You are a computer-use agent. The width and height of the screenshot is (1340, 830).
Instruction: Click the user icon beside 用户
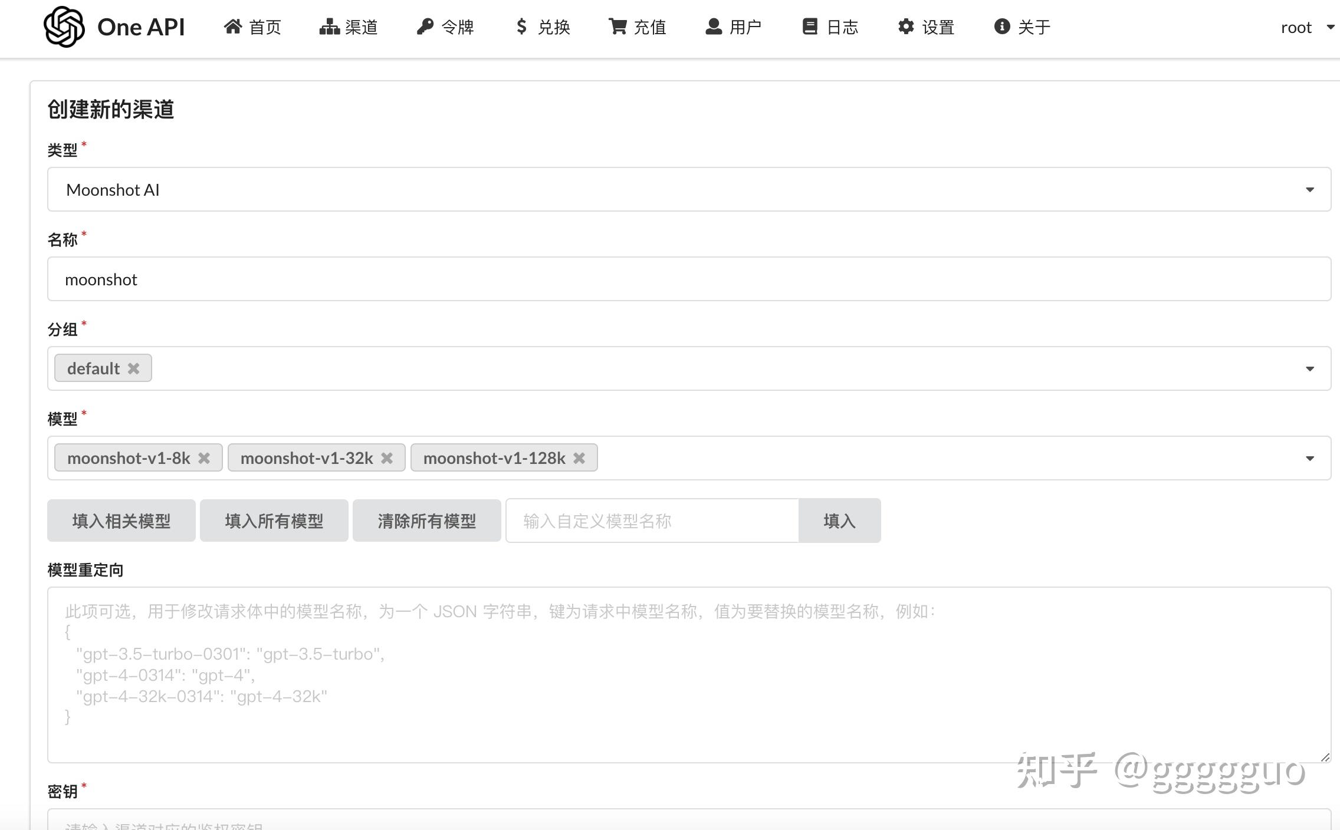(714, 27)
